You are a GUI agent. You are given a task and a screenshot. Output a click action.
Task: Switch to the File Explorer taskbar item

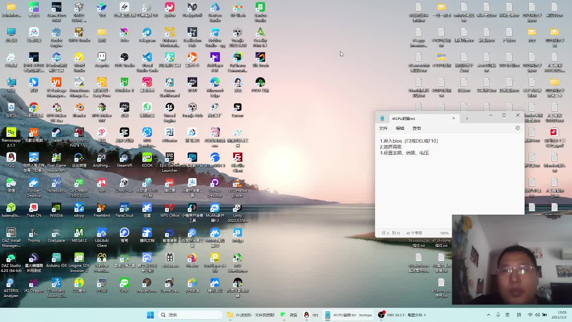(x=251, y=315)
